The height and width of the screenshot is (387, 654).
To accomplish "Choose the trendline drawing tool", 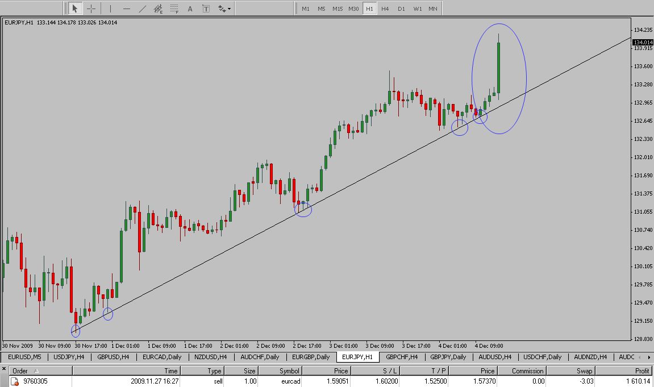I will coord(142,9).
